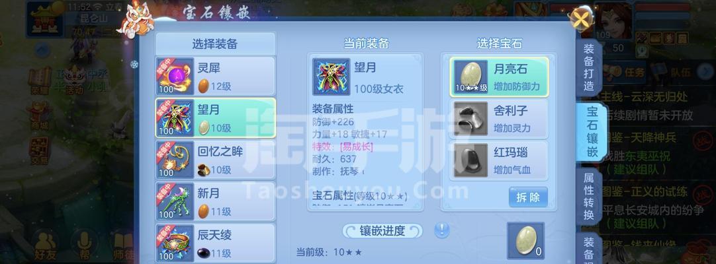Viewport: 716px width, 264px height.
Task: Choose the 红玛瑙 gemstone
Action: tap(499, 160)
